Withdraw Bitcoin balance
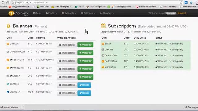Screen dimensions: 198x111 pos(85,45)
